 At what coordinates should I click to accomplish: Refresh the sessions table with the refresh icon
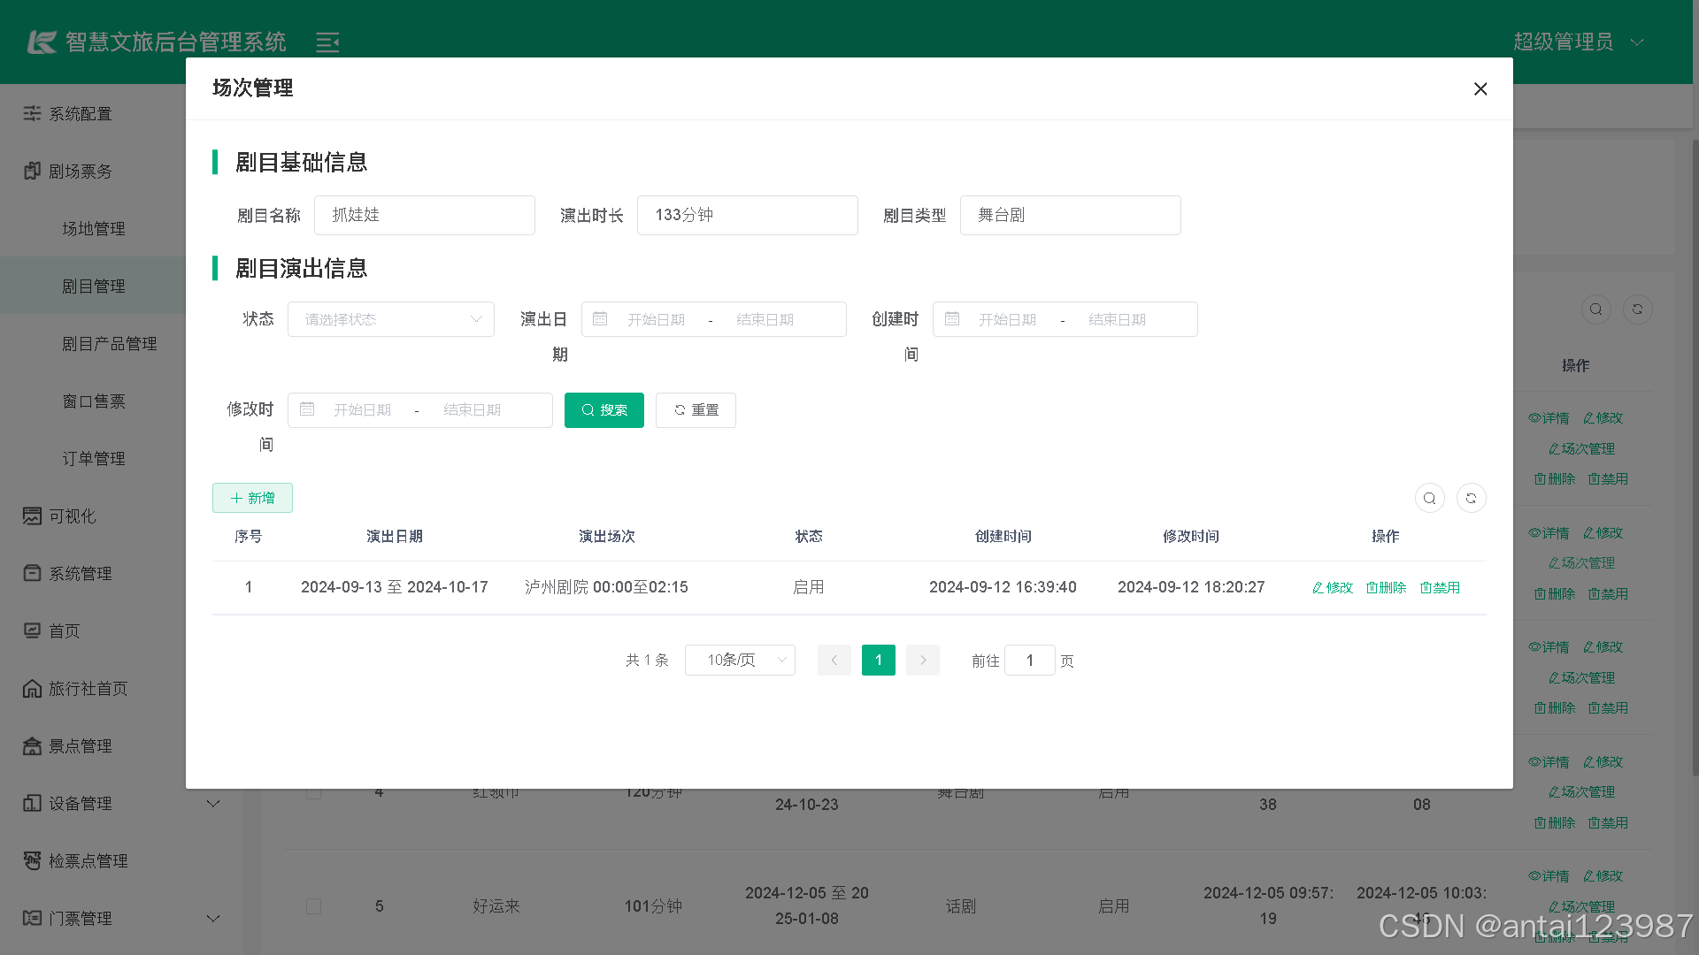pos(1471,498)
